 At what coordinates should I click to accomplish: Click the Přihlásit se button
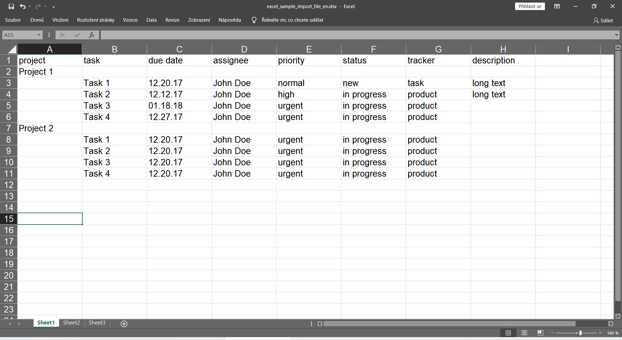tap(530, 6)
